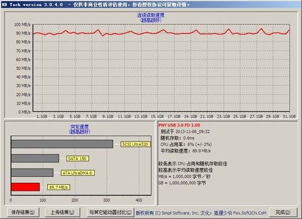The width and height of the screenshot is (302, 219).
Task: Select the SCSI Ultra320 label
Action: [x=135, y=144]
